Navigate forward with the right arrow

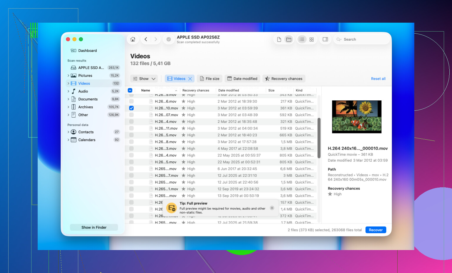point(156,39)
